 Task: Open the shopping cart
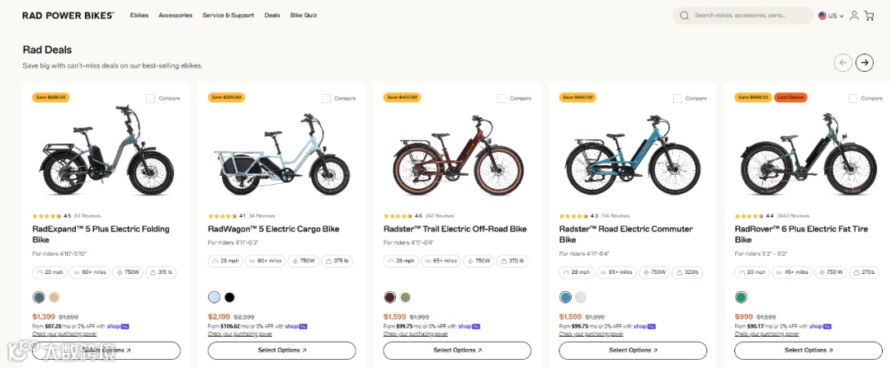click(x=869, y=16)
